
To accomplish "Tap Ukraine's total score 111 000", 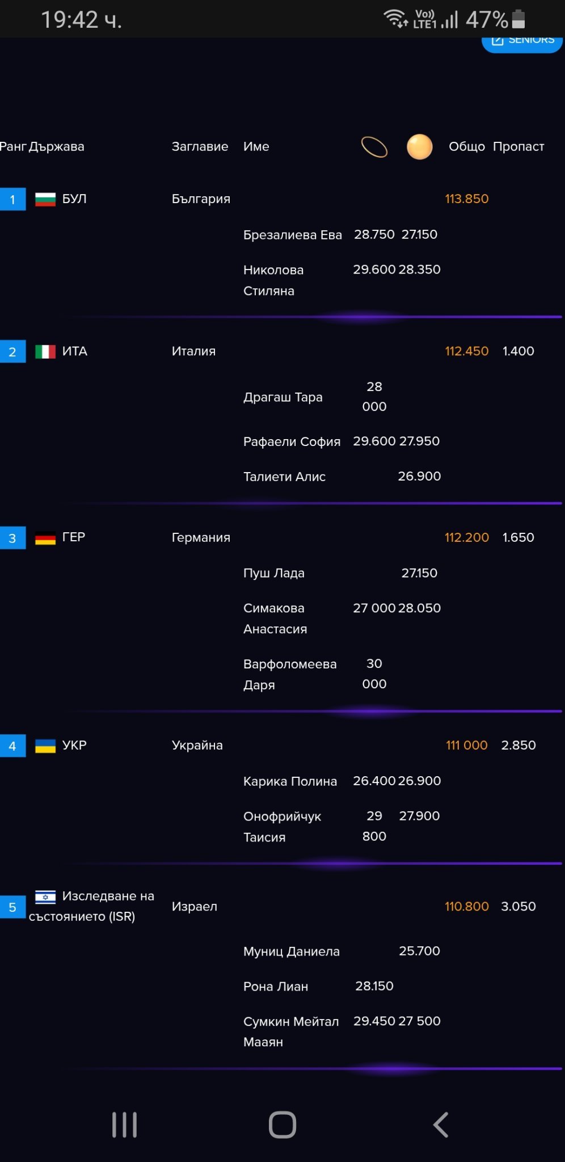I will (x=467, y=746).
